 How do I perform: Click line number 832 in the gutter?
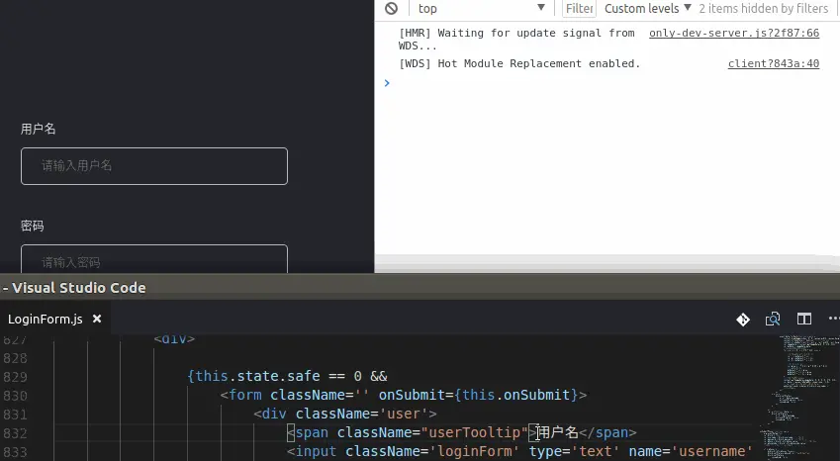tap(15, 433)
